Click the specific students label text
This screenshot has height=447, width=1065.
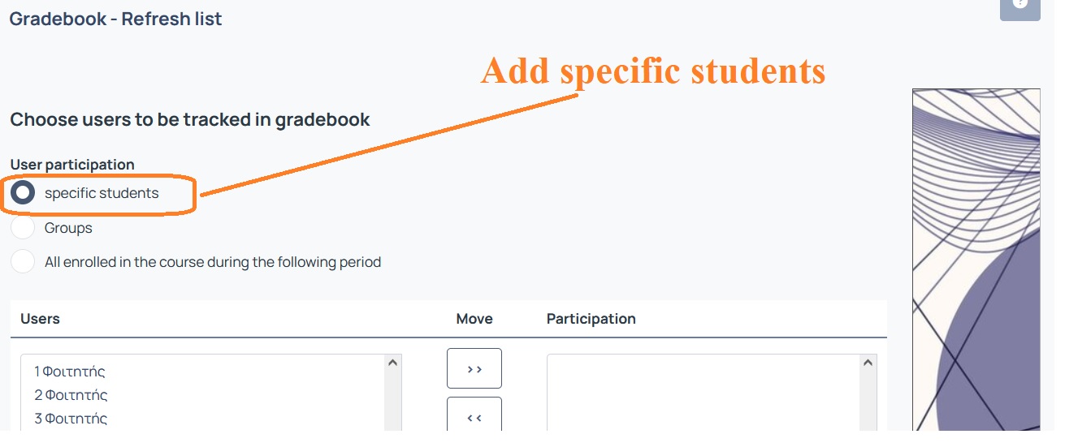coord(102,193)
